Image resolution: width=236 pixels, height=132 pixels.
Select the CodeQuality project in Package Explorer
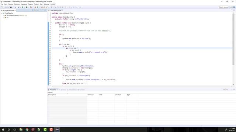[x=8, y=13]
